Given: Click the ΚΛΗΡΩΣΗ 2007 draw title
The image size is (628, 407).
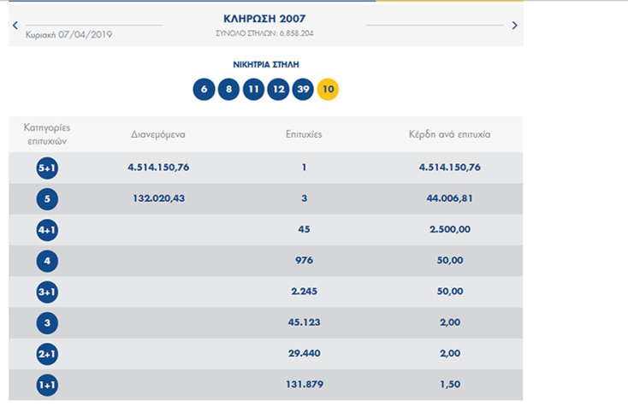Looking at the screenshot, I should click(264, 18).
